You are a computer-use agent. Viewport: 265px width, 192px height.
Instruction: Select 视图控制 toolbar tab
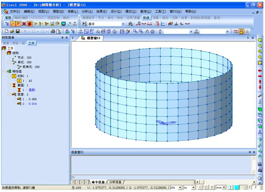pyautogui.click(x=53, y=18)
